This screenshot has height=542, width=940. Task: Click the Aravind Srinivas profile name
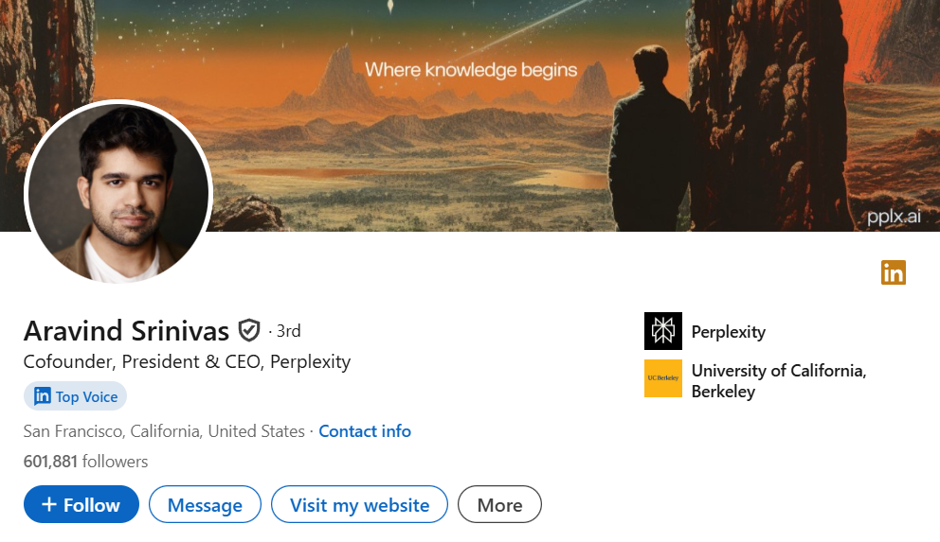tap(126, 331)
